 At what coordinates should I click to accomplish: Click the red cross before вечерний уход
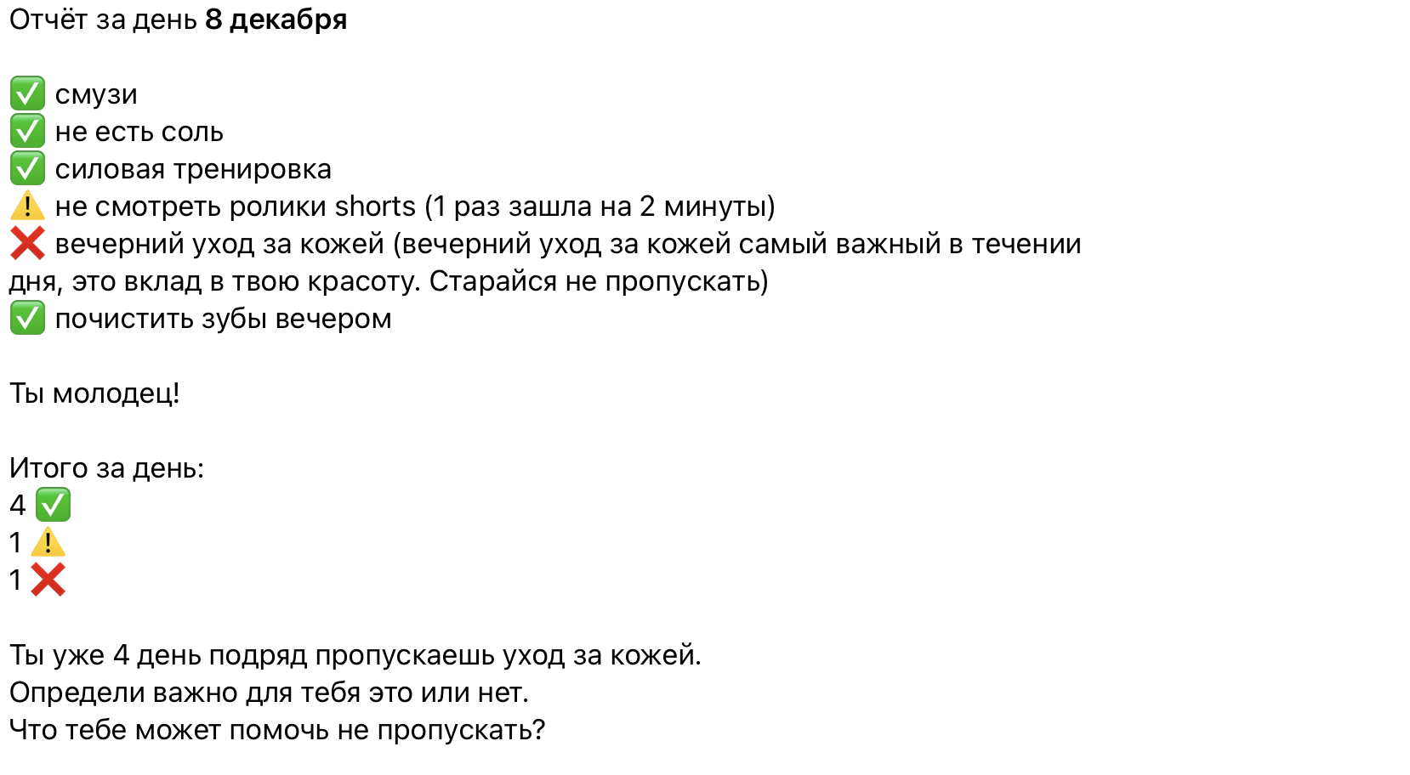coord(27,244)
